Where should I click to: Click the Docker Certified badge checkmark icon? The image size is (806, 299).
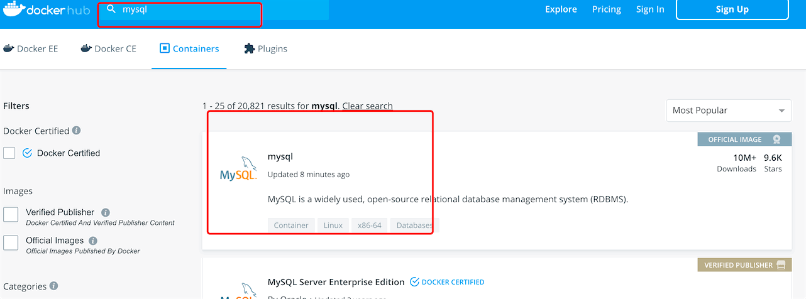click(27, 153)
